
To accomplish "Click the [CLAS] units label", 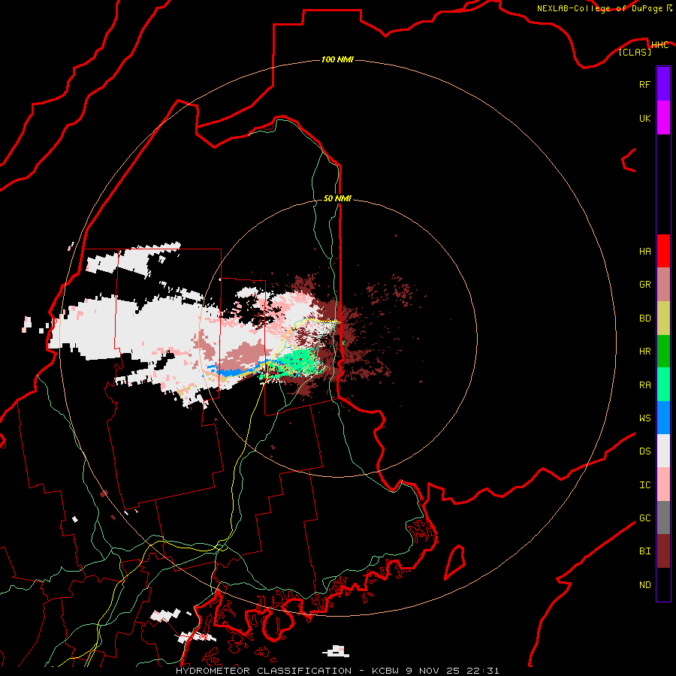I will pyautogui.click(x=635, y=52).
